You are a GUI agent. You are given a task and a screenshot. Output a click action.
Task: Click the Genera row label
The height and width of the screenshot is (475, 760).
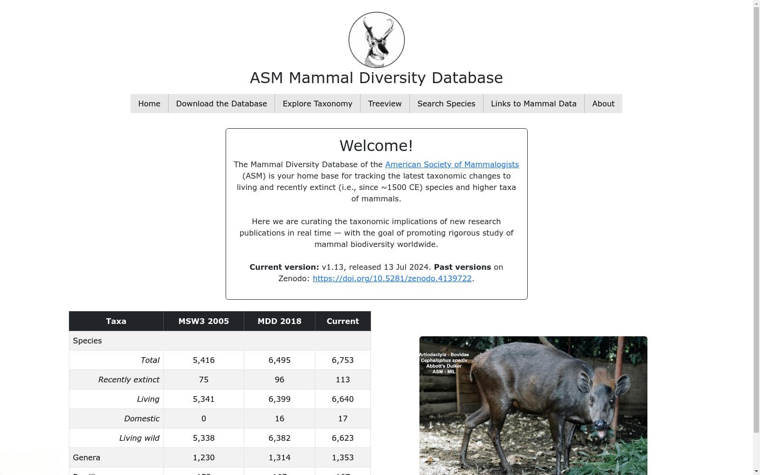coord(86,457)
